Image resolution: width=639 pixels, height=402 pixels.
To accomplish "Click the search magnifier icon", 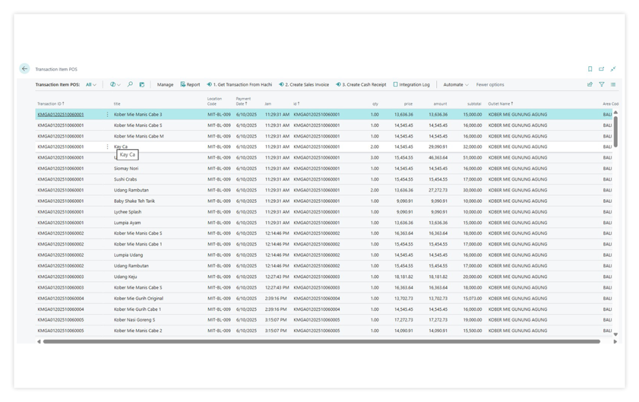I will [x=130, y=84].
